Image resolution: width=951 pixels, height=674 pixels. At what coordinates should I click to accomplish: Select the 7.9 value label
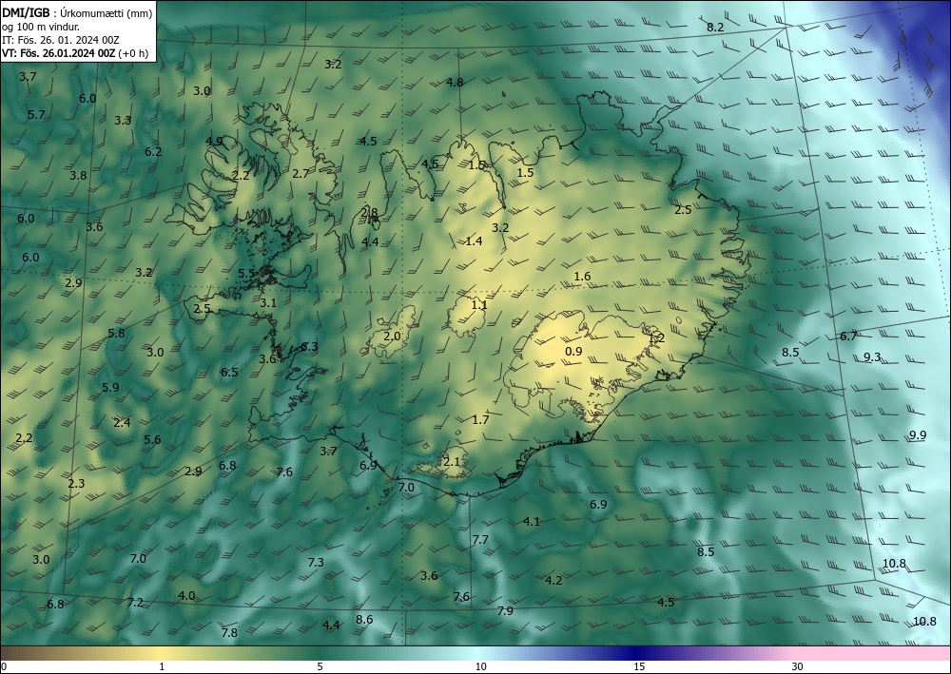coord(505,611)
